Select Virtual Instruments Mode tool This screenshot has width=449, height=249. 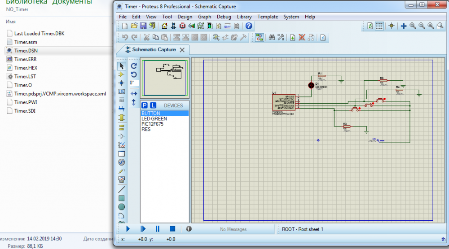click(121, 179)
